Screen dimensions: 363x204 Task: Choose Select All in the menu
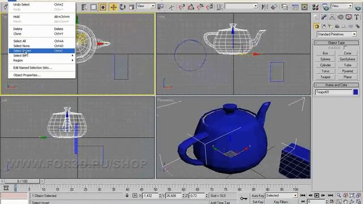(41, 41)
